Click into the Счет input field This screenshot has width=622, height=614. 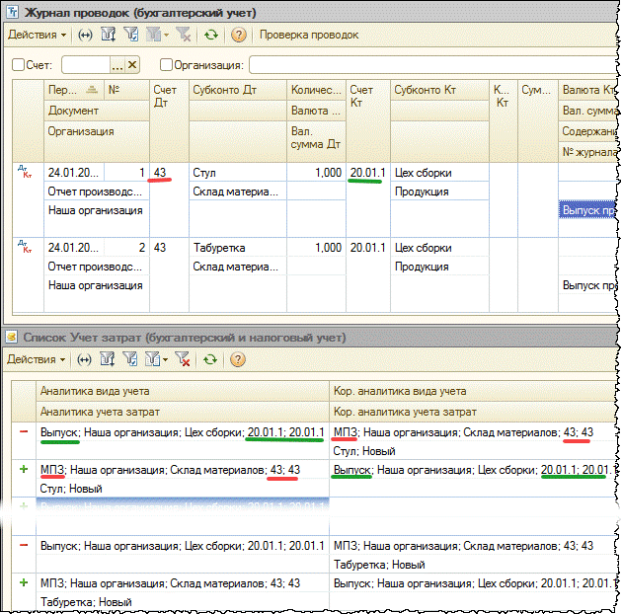[86, 64]
